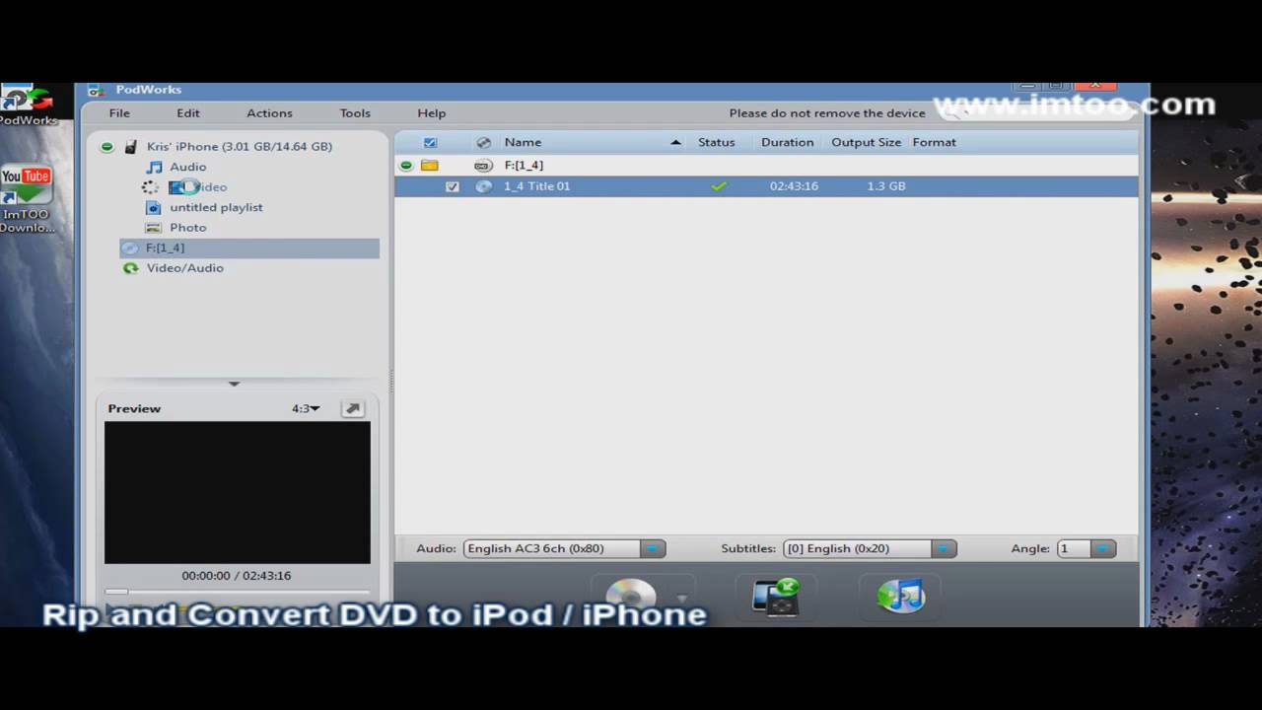
Task: Open the 4:3 aspect ratio dropdown
Action: pyautogui.click(x=306, y=408)
